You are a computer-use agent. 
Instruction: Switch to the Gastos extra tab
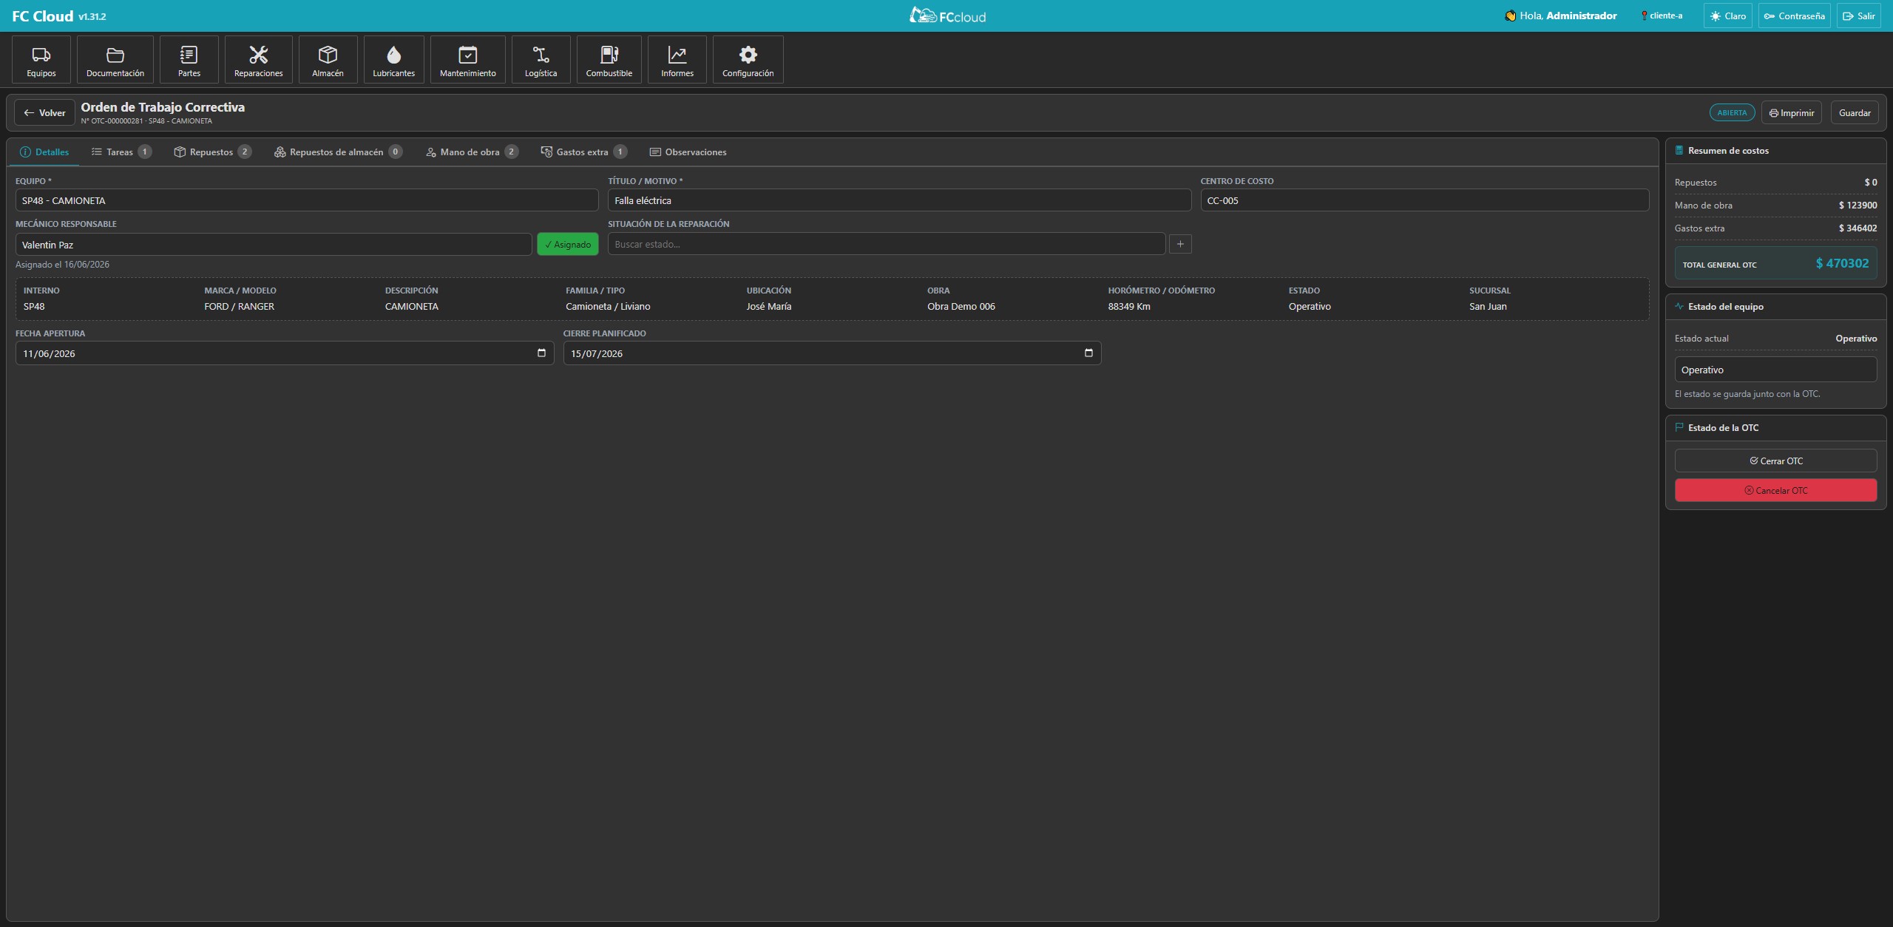coord(583,152)
